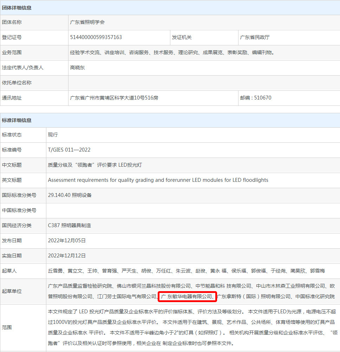Click the English title Assessment requirements text

158,180
